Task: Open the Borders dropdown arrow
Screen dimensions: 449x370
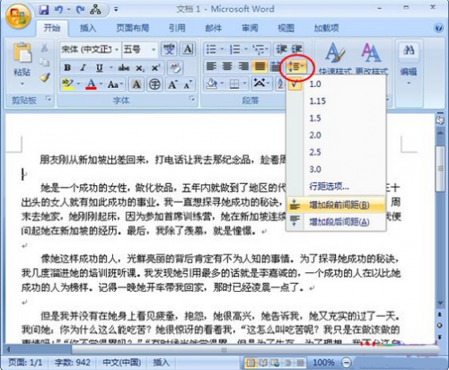Action: click(x=245, y=84)
